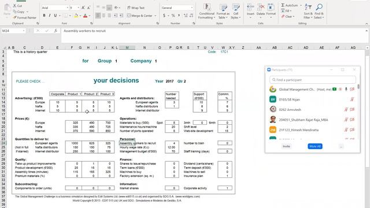Open the General number format dropdown

191,8
